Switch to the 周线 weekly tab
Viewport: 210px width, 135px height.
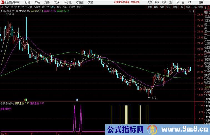pos(59,7)
